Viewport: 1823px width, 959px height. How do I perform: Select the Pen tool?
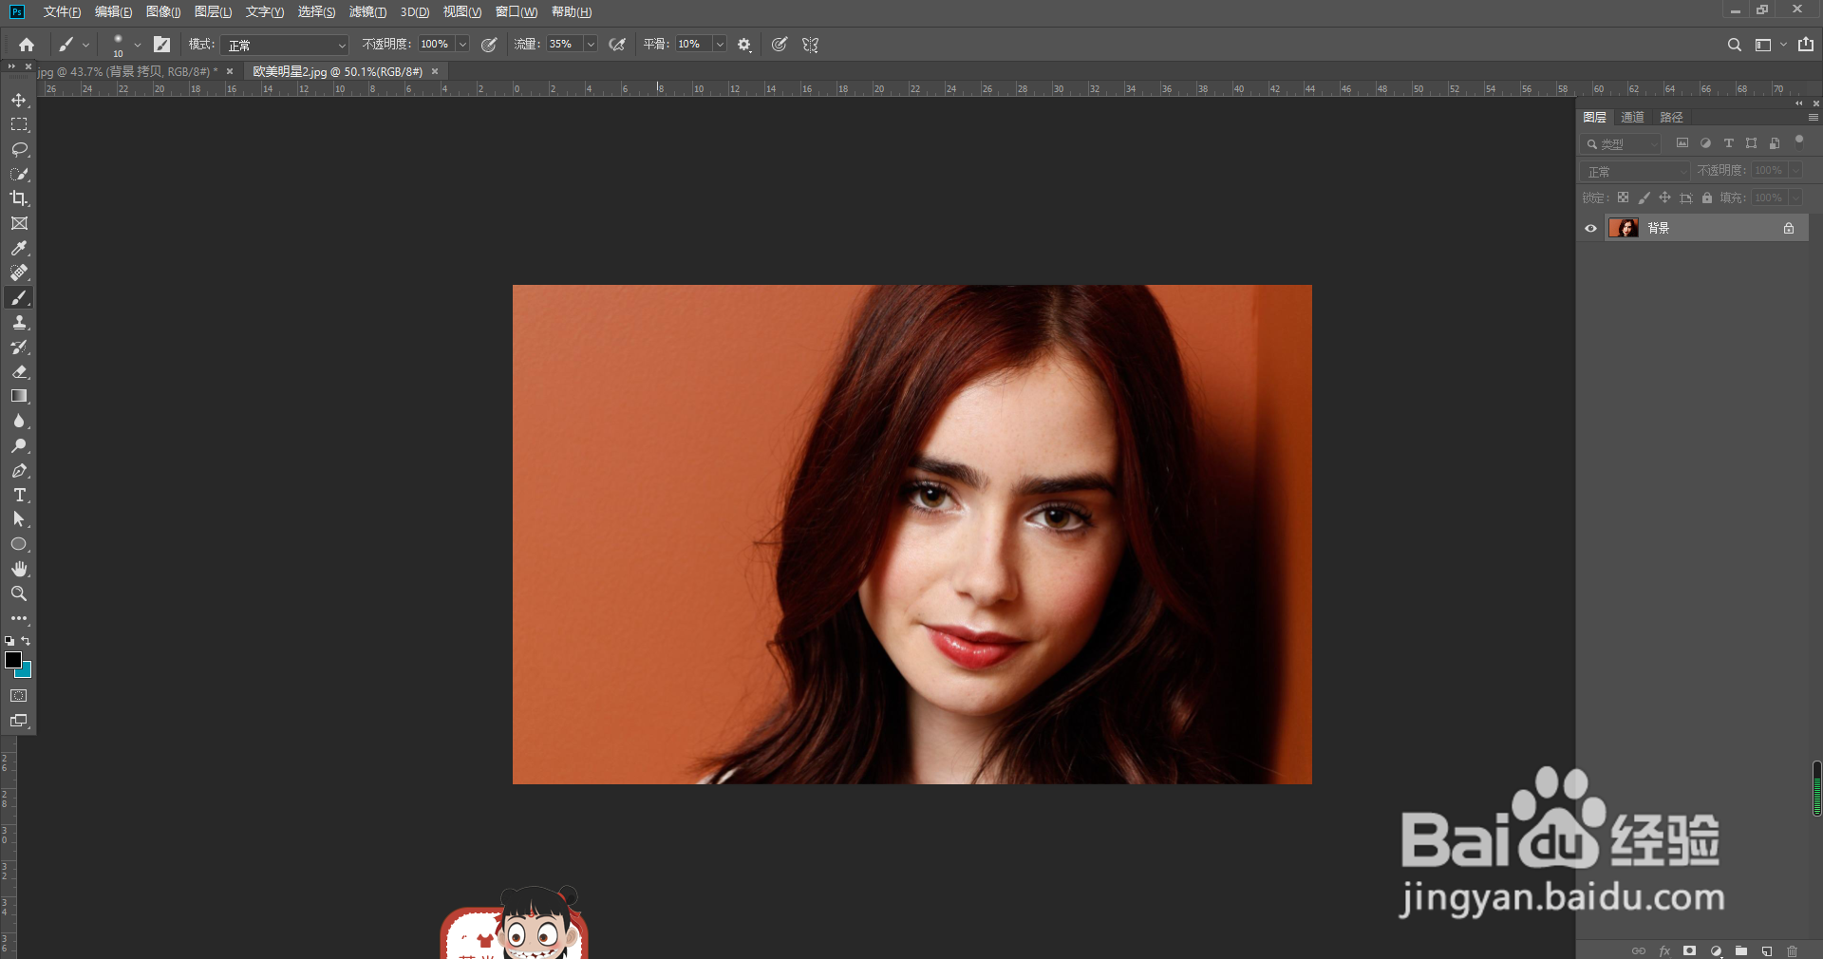pos(19,471)
